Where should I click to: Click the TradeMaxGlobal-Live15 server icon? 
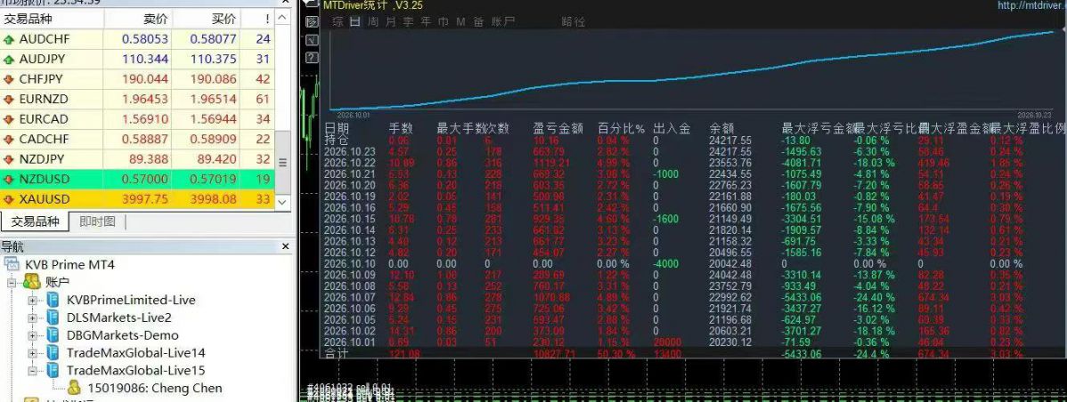point(53,370)
